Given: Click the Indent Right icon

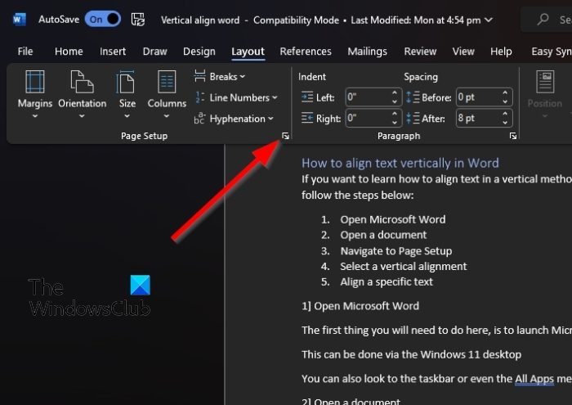Looking at the screenshot, I should pos(306,119).
